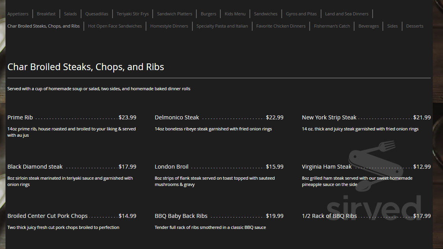View the Desserts category
The width and height of the screenshot is (443, 249).
click(415, 26)
